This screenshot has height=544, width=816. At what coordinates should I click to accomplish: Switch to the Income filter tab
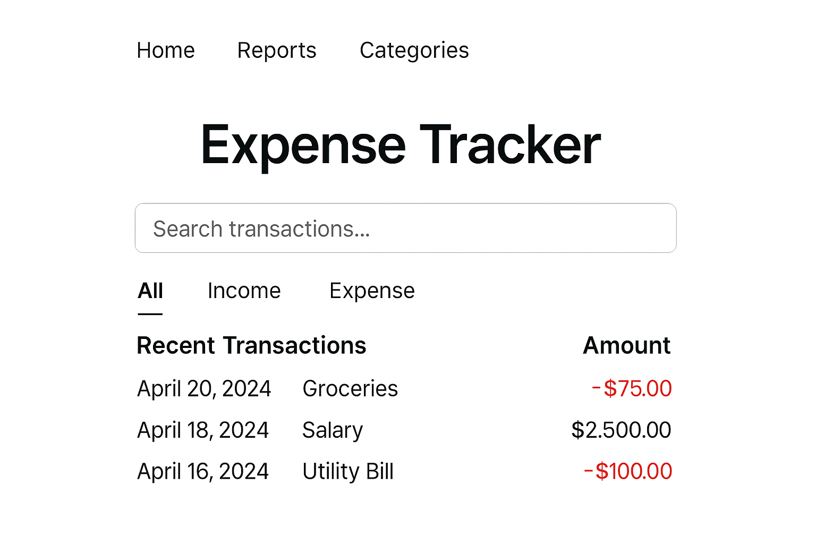point(244,291)
